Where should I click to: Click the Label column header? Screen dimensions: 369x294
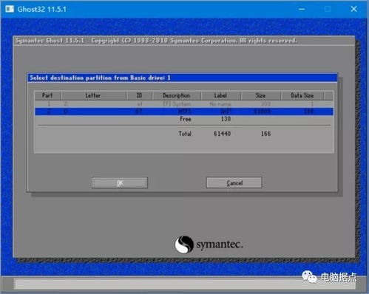point(220,95)
